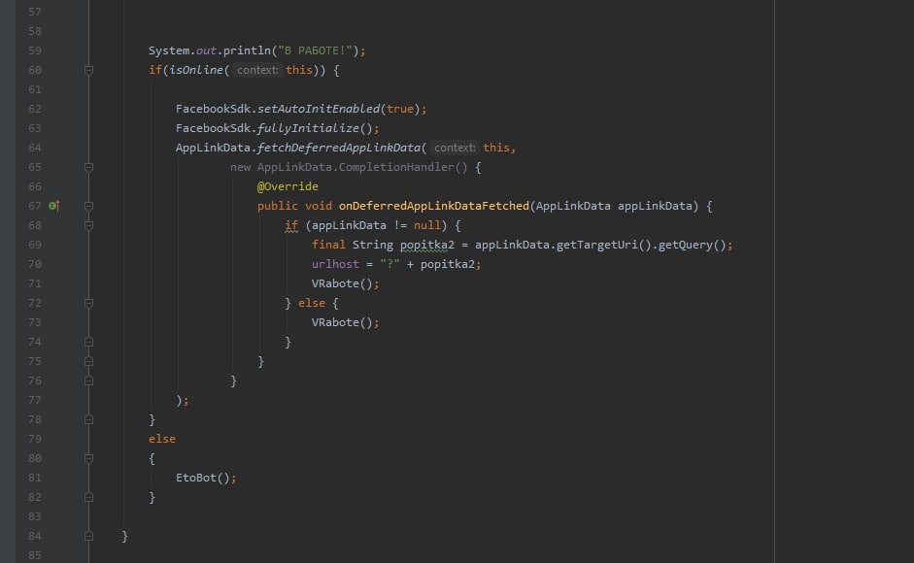Click fold end marker on line 78
Image resolution: width=914 pixels, height=563 pixels.
(88, 419)
